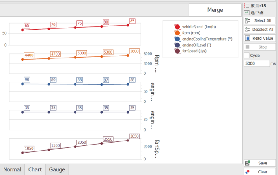Click the cycle interval field showing 5000
This screenshot has height=175, width=278.
coord(257,63)
